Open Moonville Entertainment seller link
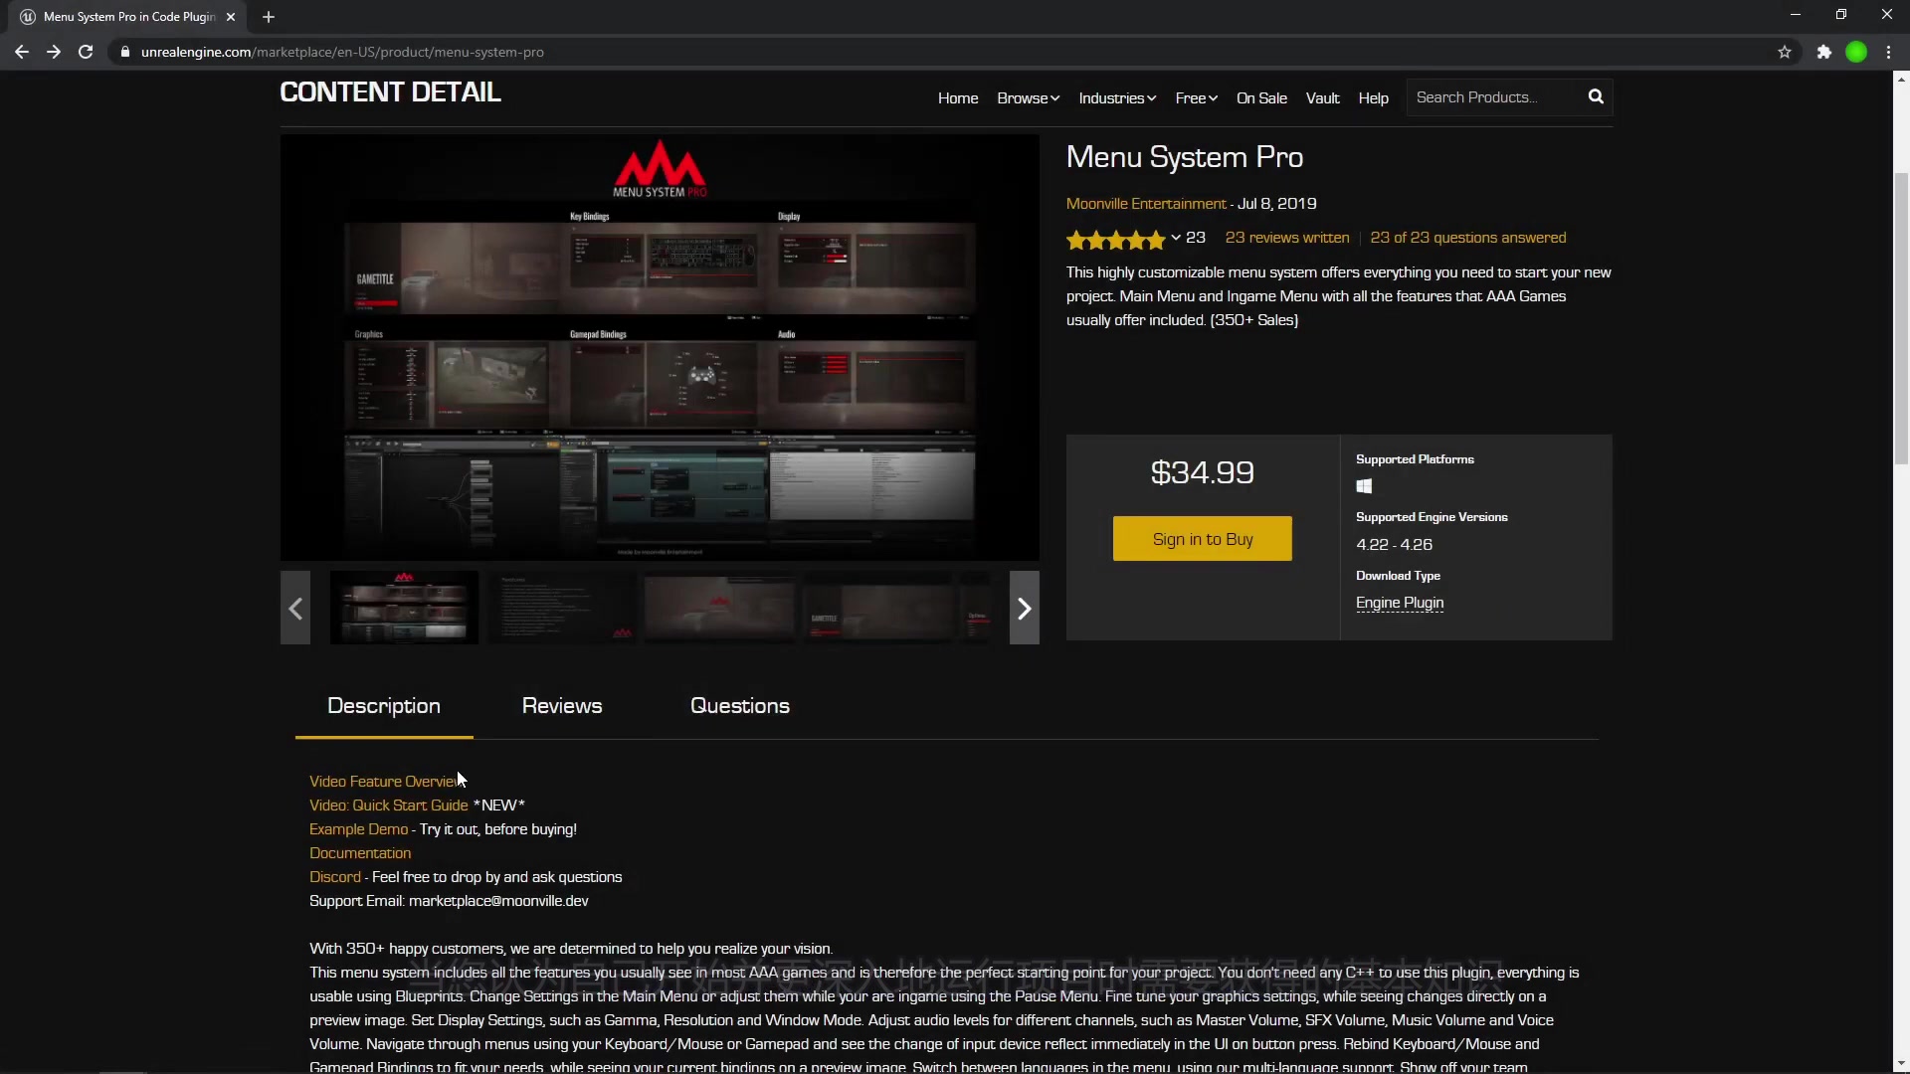 pos(1145,204)
